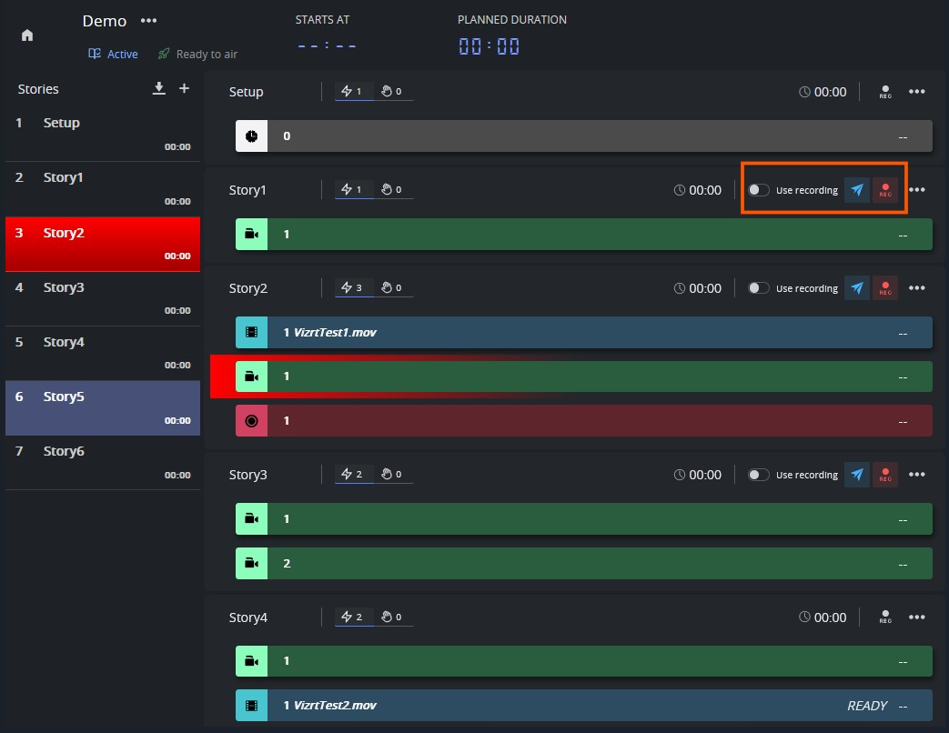This screenshot has height=733, width=949.
Task: Add a new story with plus icon
Action: coord(184,88)
